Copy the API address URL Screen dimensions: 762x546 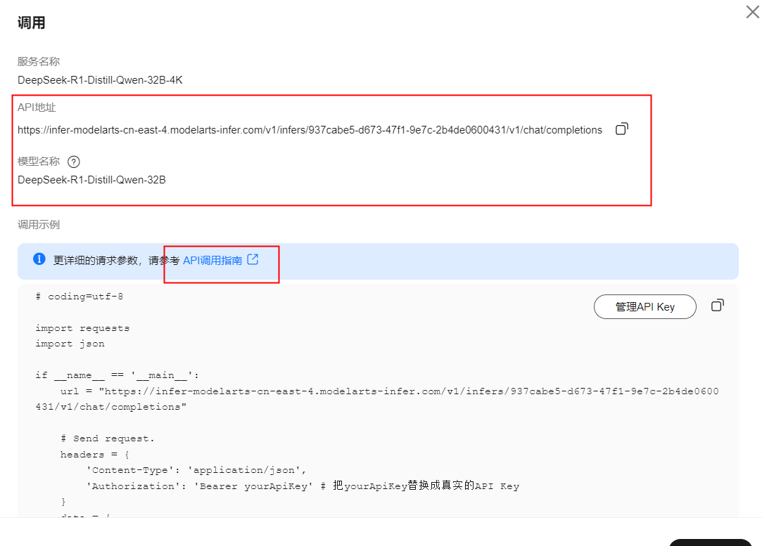621,129
